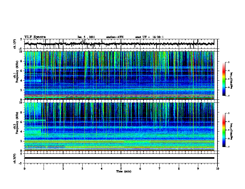Click the ch.1 PSD color scale bar
This screenshot has height=189, width=245.
click(x=224, y=79)
